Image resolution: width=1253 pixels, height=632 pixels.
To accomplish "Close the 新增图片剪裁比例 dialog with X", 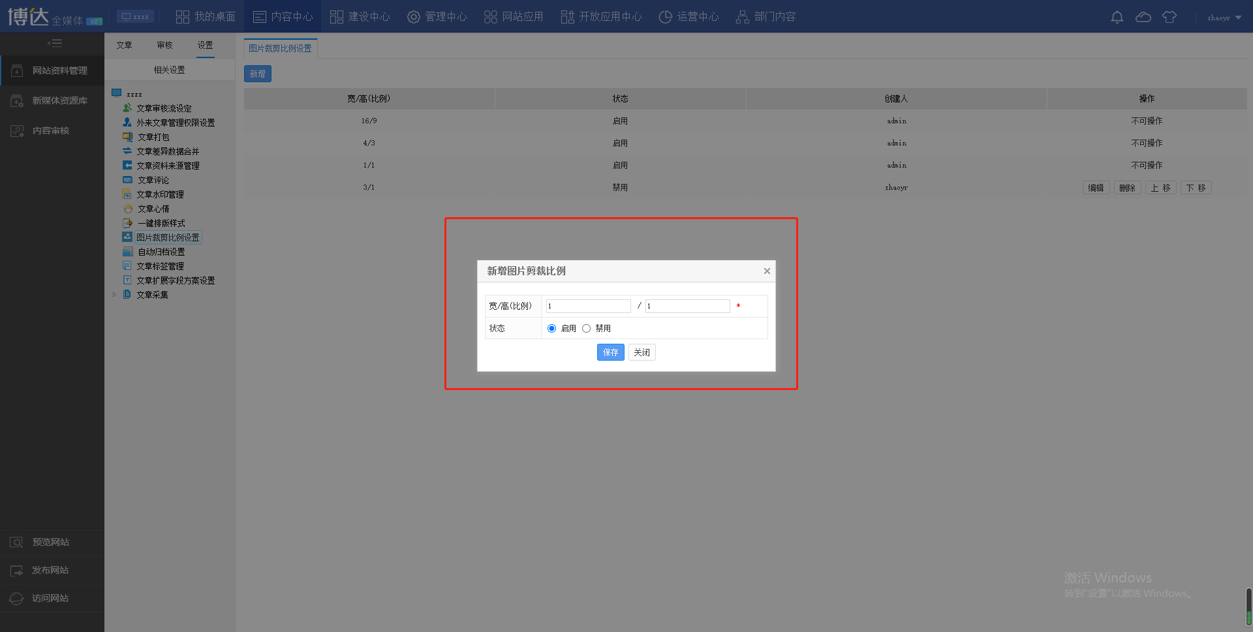I will 767,271.
